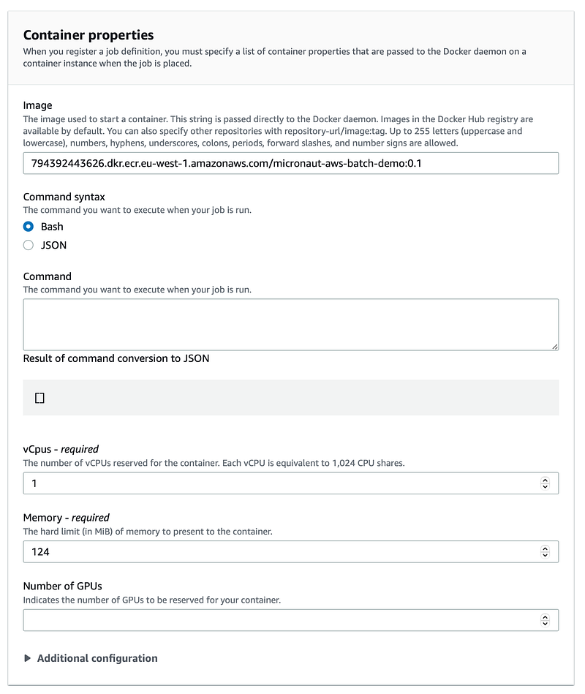The width and height of the screenshot is (585, 694).
Task: Click the empty brackets JSON result
Action: pos(39,398)
